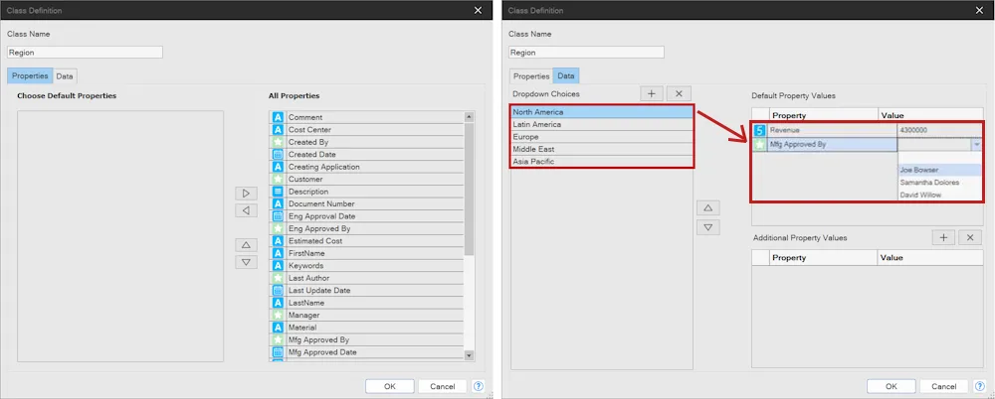The height and width of the screenshot is (399, 995).
Task: Select Data tab in right dialog
Action: click(566, 76)
